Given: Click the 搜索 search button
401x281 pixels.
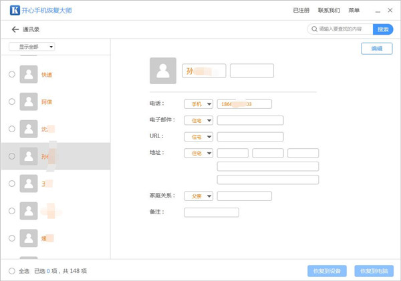Looking at the screenshot, I should (383, 29).
